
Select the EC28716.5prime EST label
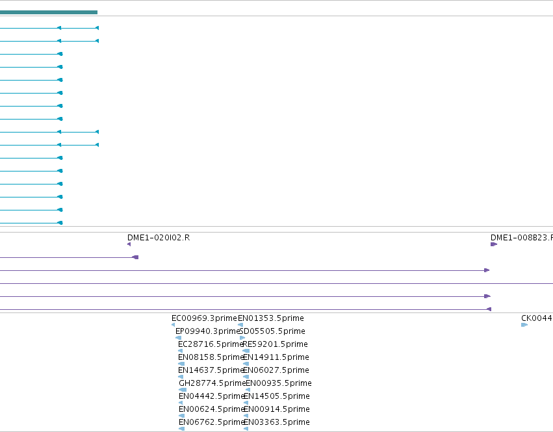point(211,344)
